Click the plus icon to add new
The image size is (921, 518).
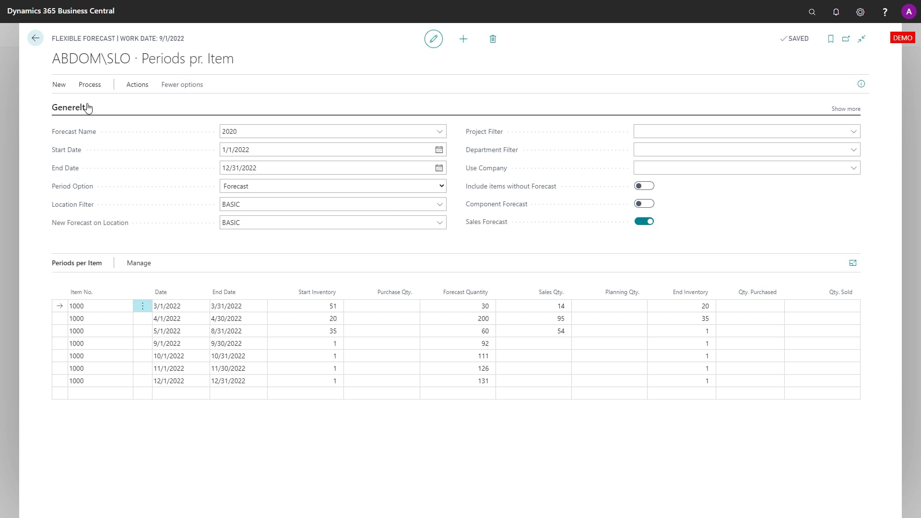coord(463,39)
